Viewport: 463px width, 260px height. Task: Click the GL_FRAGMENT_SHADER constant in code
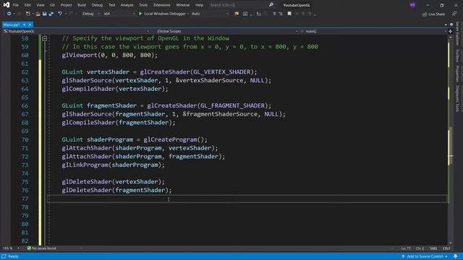tap(233, 105)
